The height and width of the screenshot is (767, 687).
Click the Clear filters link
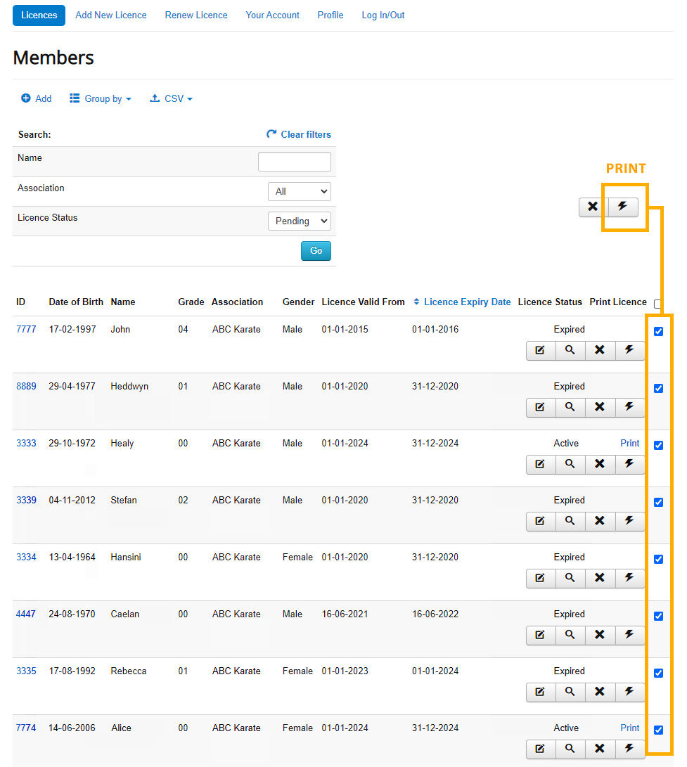click(x=299, y=134)
